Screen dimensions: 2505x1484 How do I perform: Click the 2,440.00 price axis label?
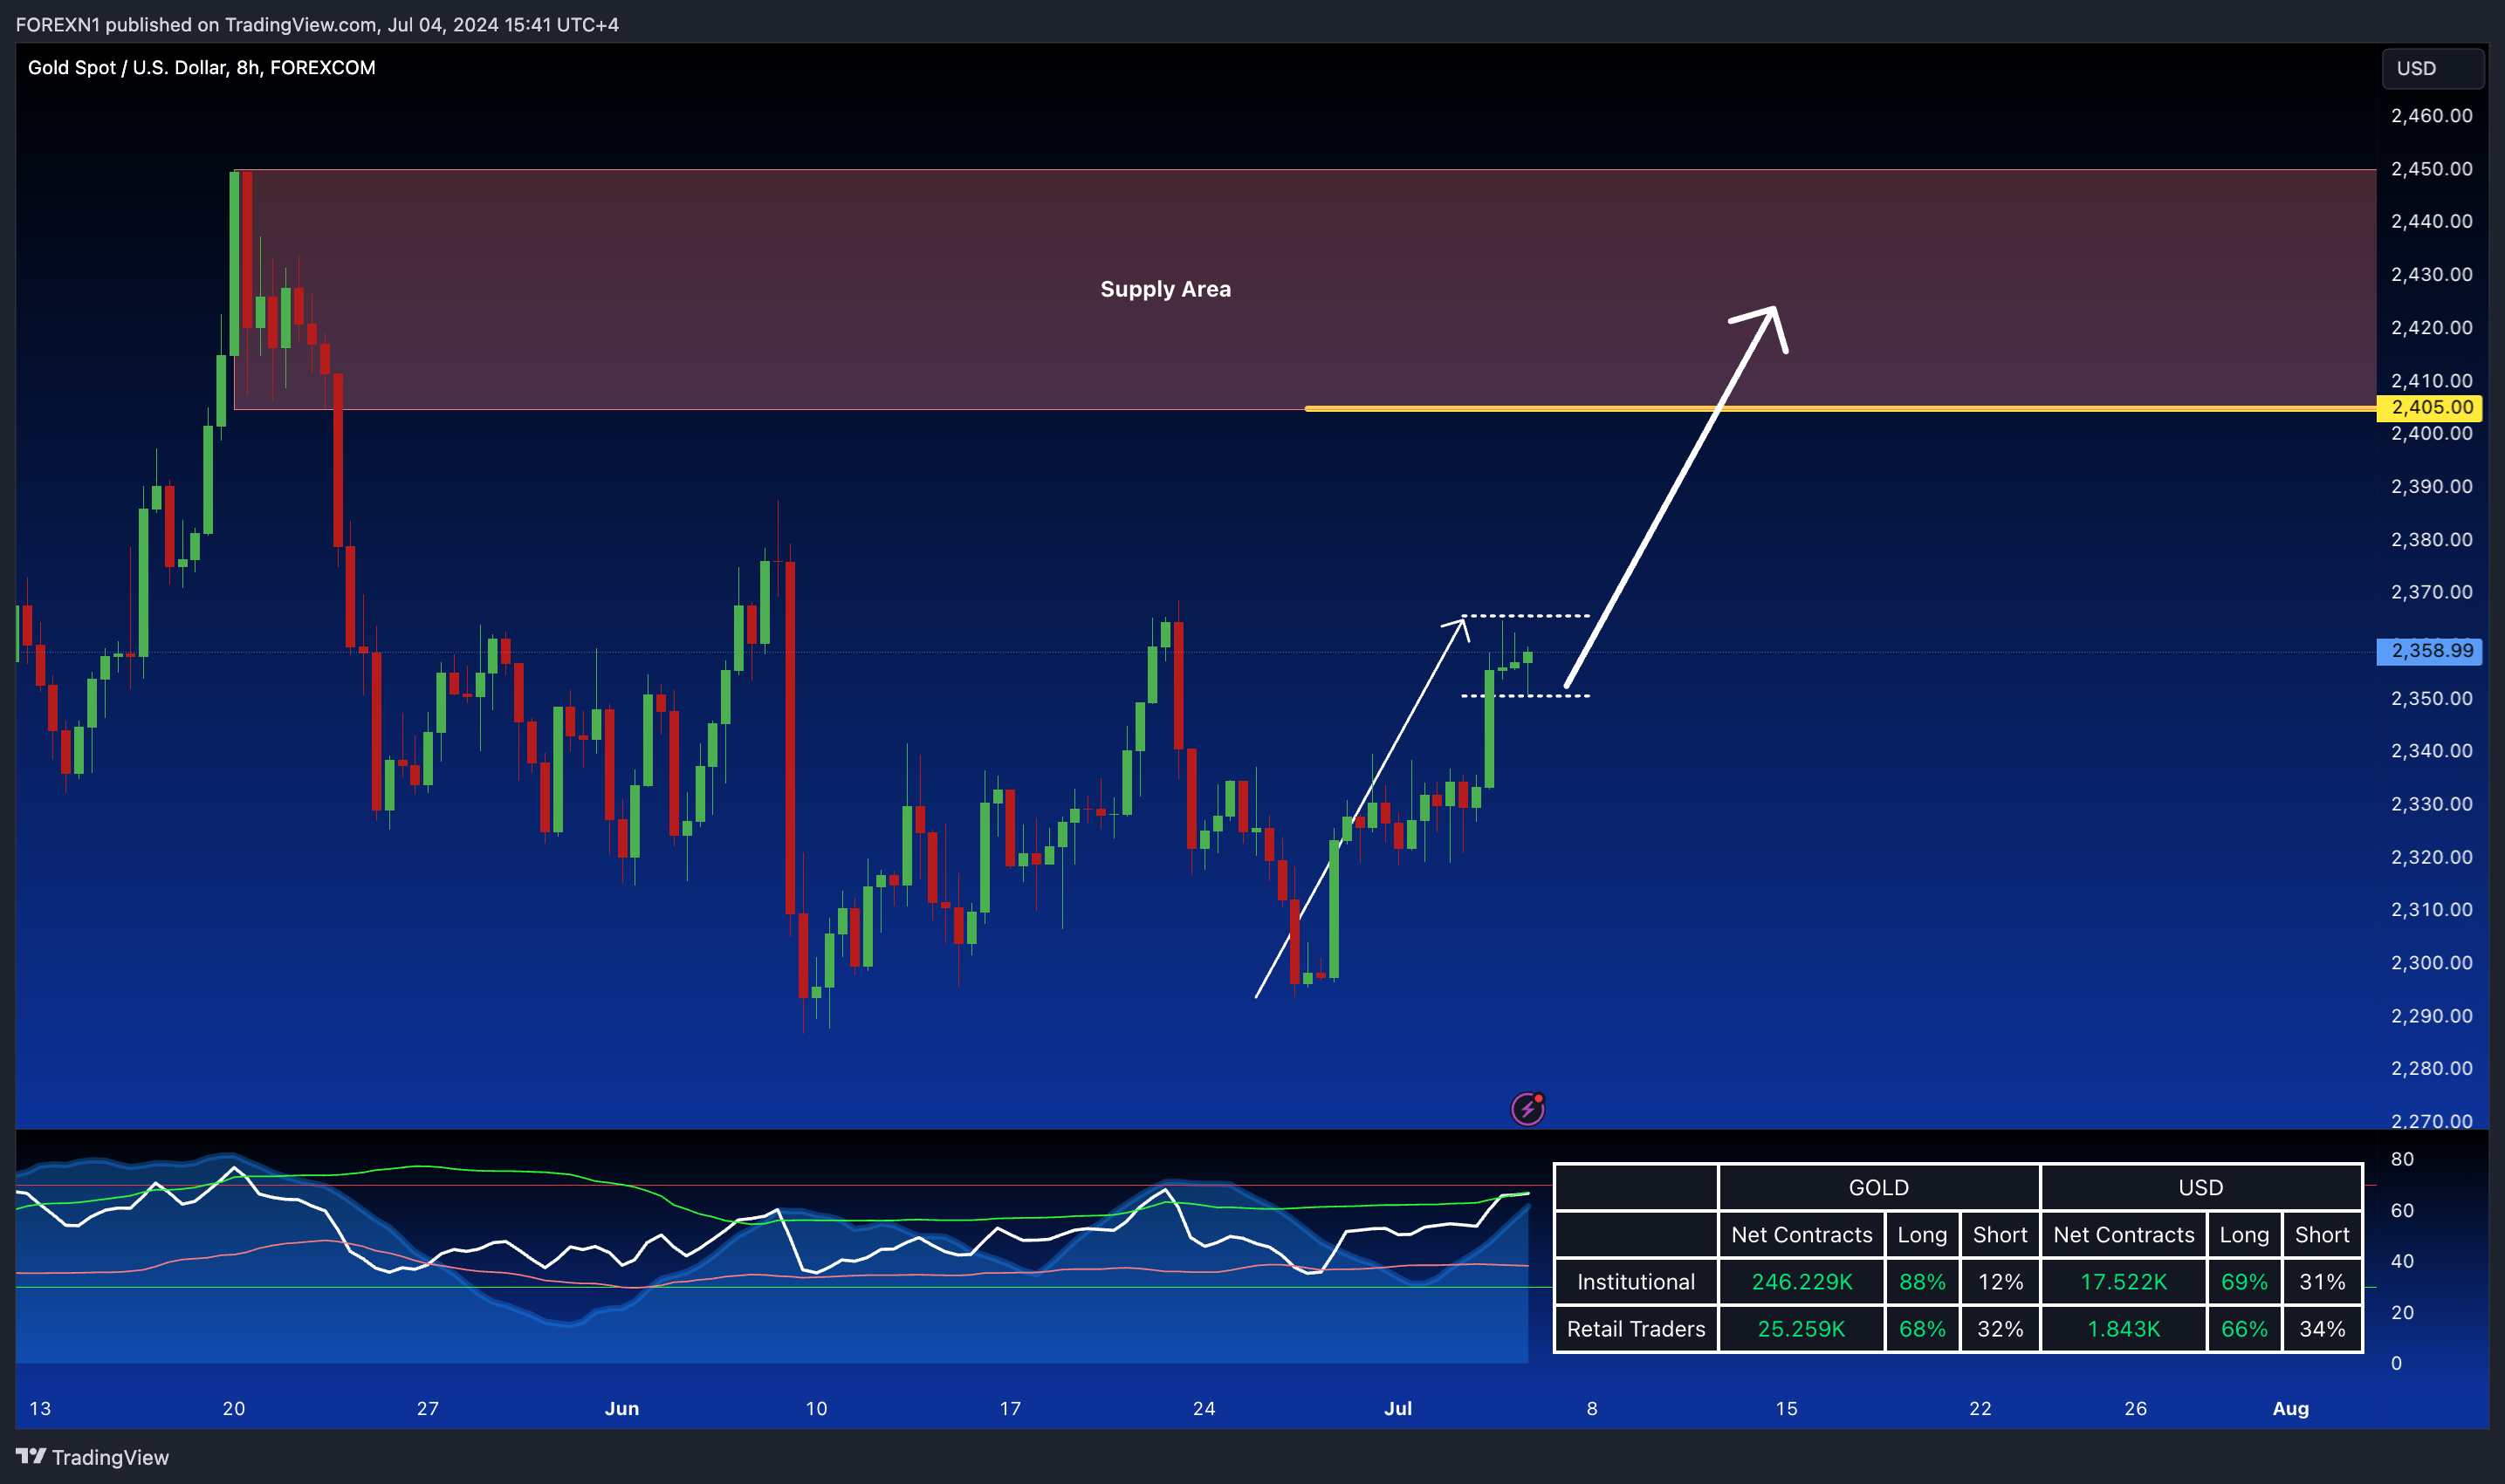tap(2431, 221)
